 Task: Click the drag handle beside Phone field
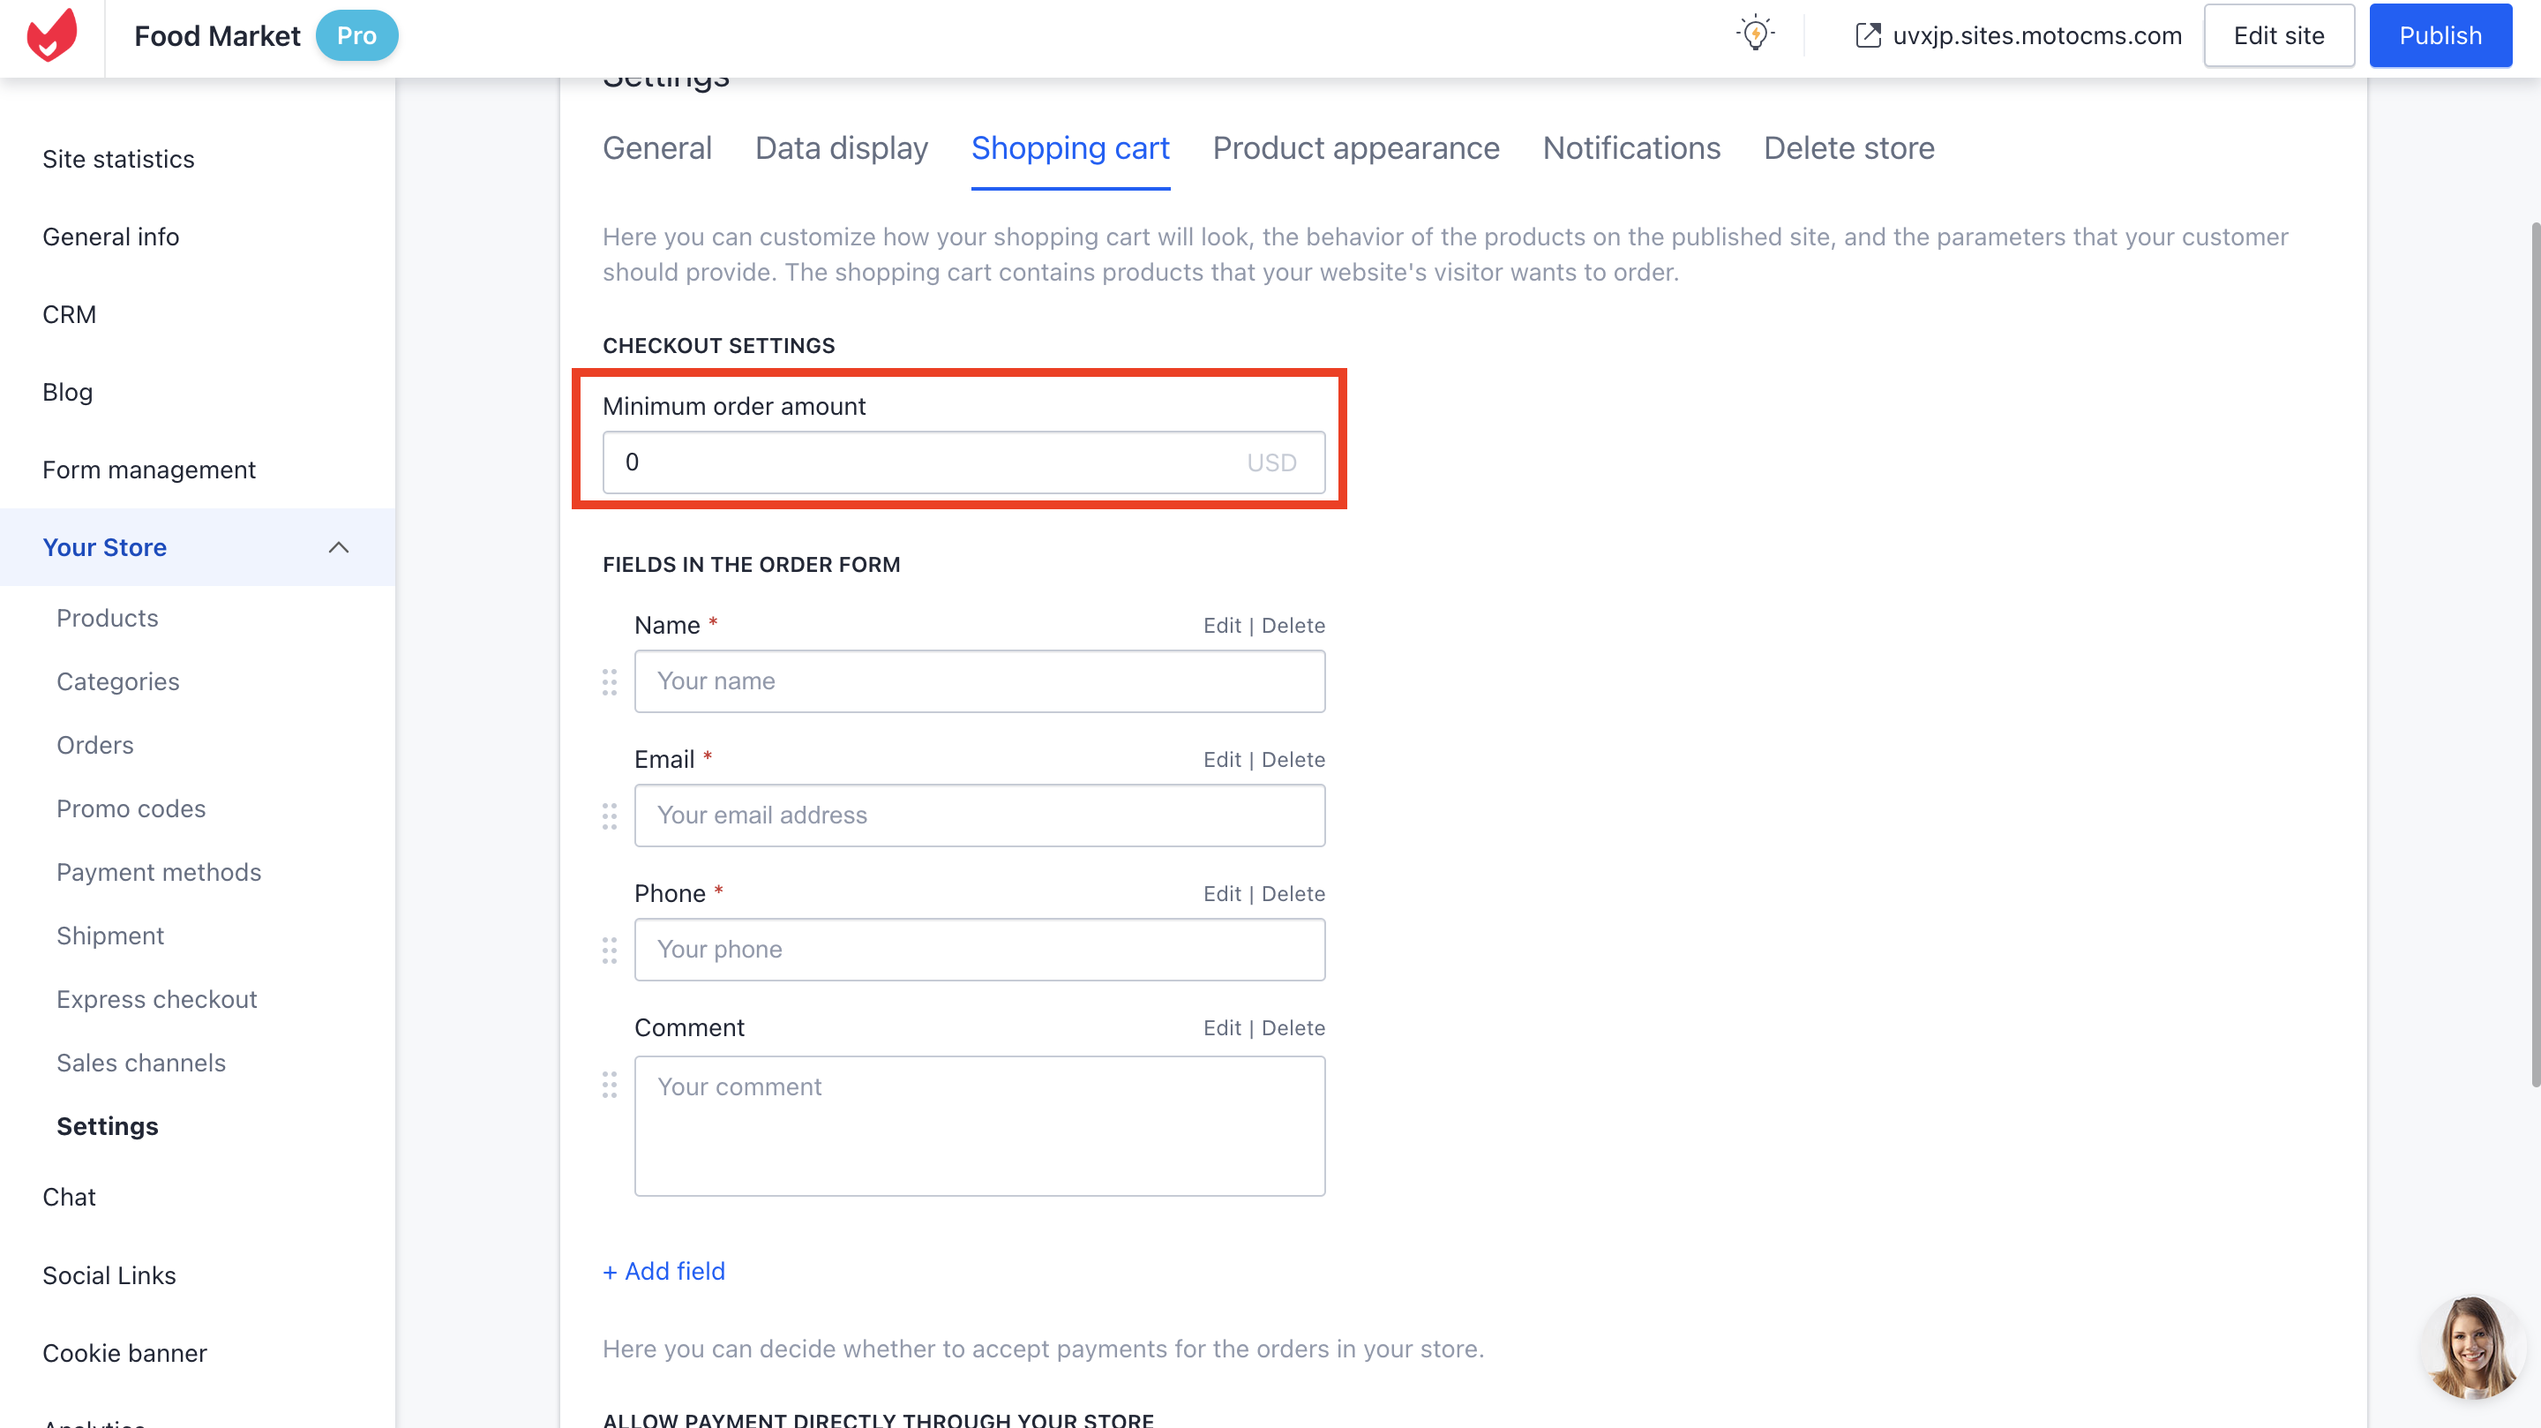click(x=610, y=951)
